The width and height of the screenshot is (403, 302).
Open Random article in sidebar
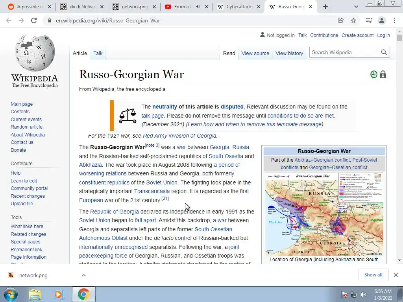tap(27, 127)
